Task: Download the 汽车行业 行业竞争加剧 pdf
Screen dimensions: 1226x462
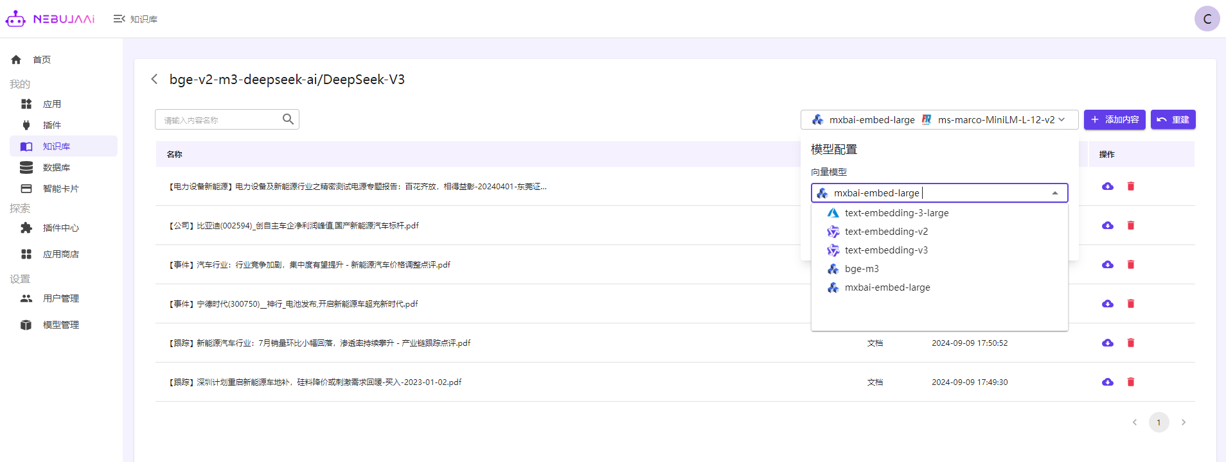Action: [x=1108, y=264]
